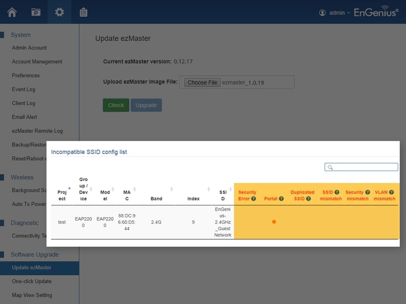Screen dimensions: 406x304
Task: Click the SSID mismatch help icon
Action: click(x=337, y=193)
